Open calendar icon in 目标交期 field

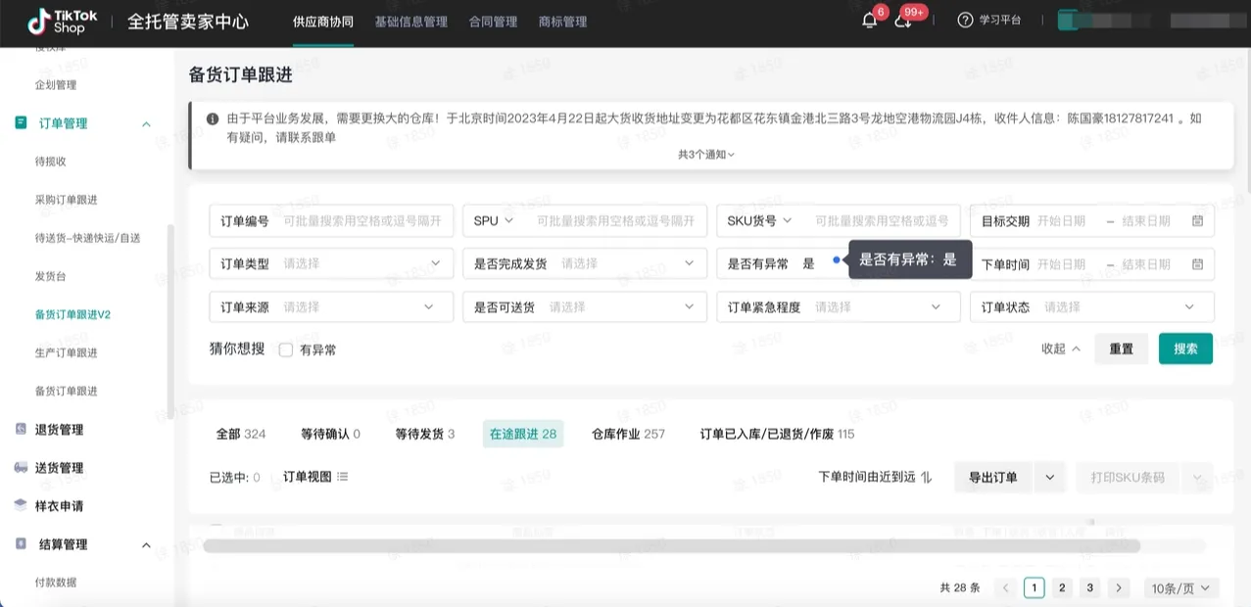pyautogui.click(x=1197, y=221)
